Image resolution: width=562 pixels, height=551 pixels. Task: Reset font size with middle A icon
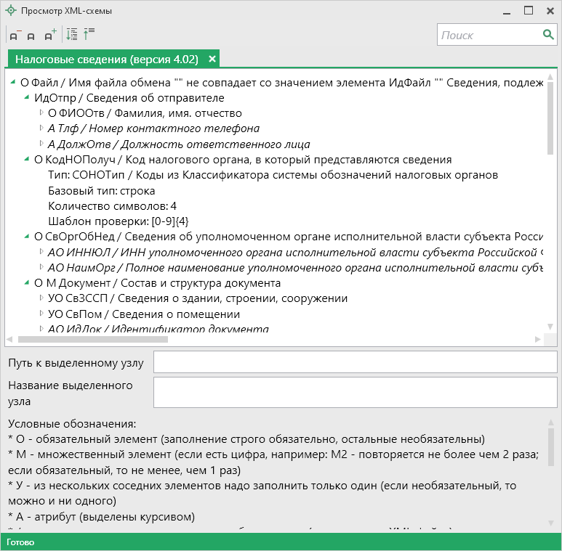point(31,35)
